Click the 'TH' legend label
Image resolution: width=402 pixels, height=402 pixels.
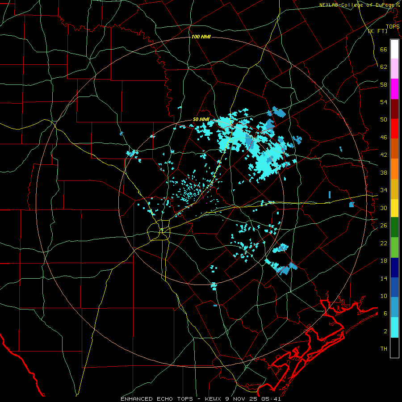point(384,349)
